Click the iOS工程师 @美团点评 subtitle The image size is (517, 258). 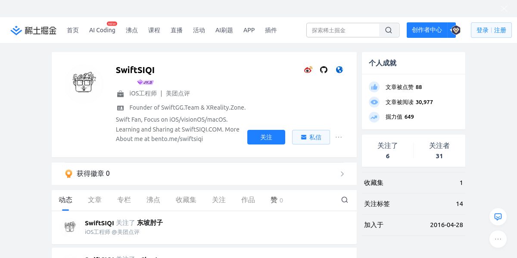(112, 232)
